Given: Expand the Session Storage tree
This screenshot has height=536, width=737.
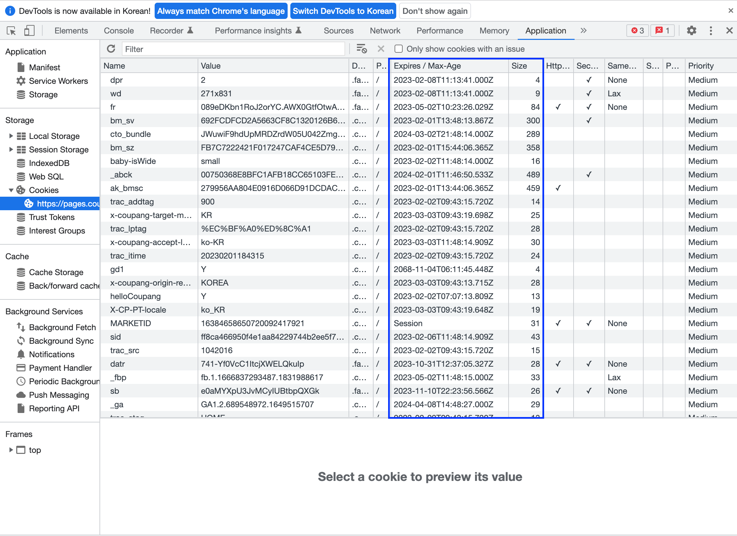Looking at the screenshot, I should [11, 149].
